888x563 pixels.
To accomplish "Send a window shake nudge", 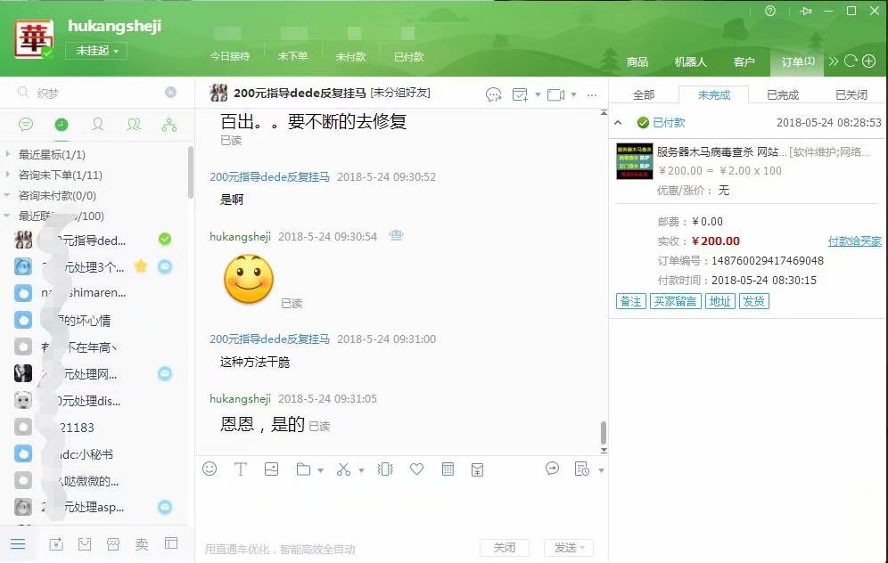I will point(385,469).
